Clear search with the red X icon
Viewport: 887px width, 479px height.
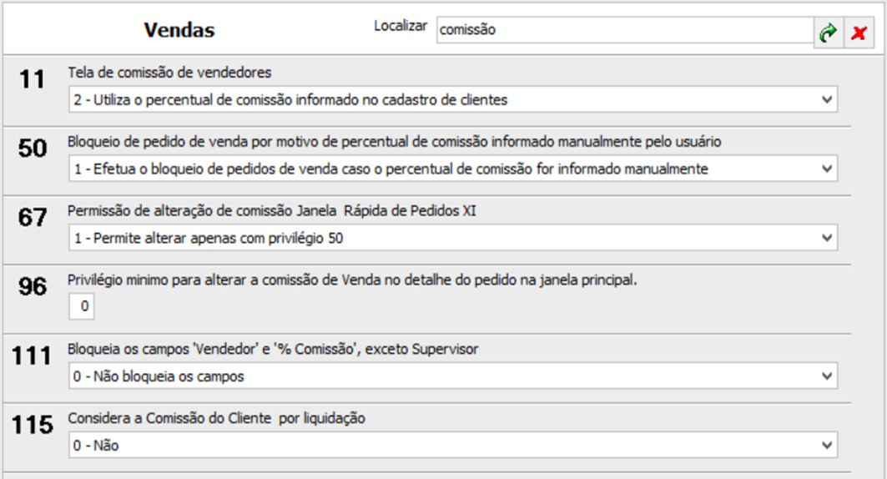pos(859,33)
